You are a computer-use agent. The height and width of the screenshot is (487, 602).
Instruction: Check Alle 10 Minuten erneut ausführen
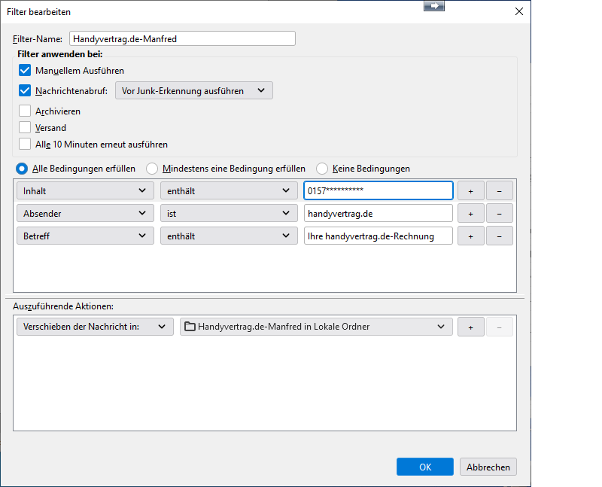[x=25, y=144]
